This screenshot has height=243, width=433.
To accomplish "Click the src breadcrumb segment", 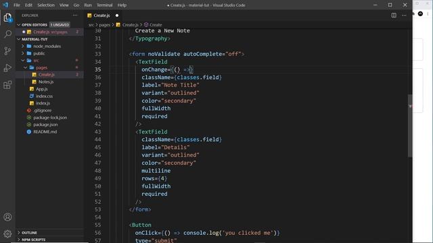I will pyautogui.click(x=91, y=25).
